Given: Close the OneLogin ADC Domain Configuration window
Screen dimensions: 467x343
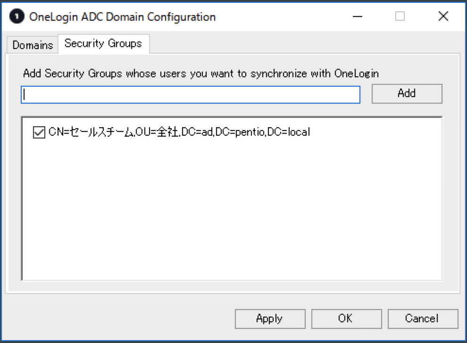Looking at the screenshot, I should click(443, 16).
